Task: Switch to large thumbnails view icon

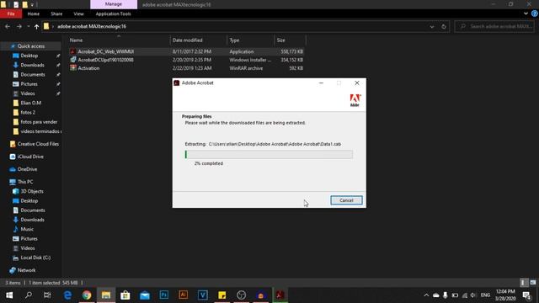Action: (533, 283)
